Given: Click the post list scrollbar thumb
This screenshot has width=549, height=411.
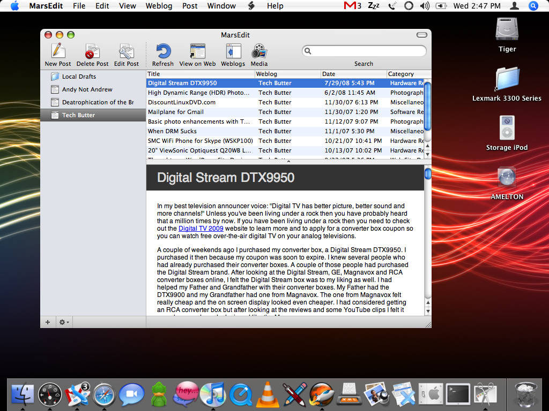Looking at the screenshot, I should click(x=427, y=106).
